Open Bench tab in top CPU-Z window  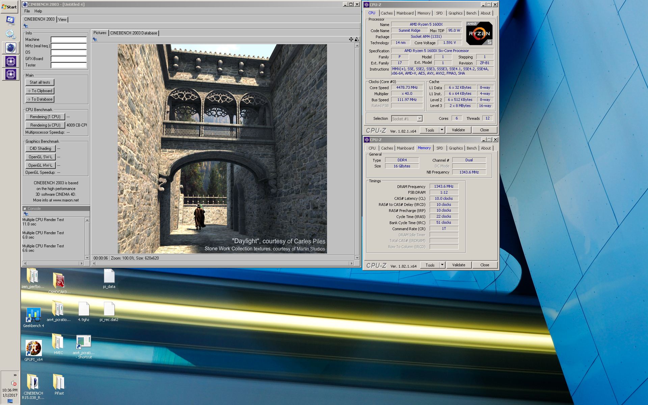pos(471,13)
